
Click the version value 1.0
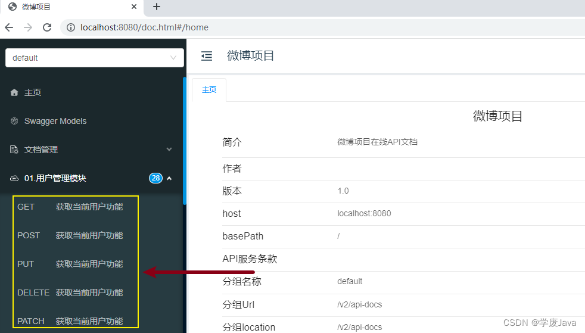343,191
